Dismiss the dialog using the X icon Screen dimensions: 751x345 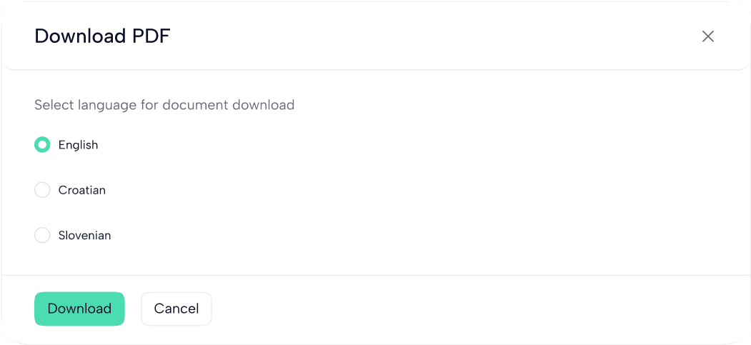[707, 36]
